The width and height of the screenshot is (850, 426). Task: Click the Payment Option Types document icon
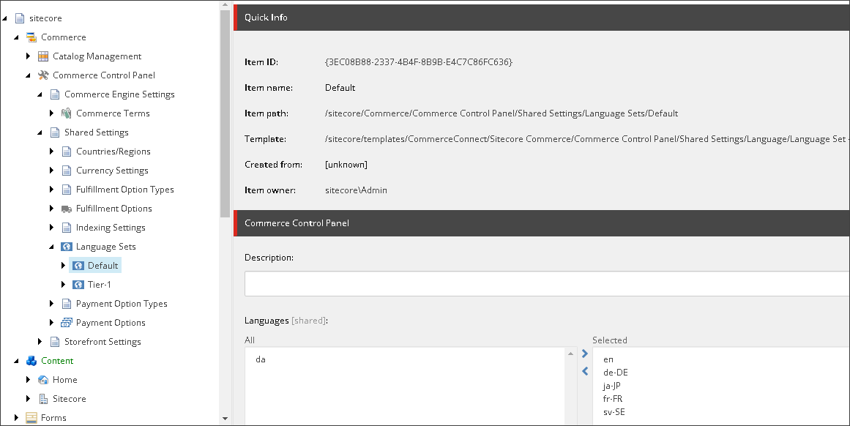pyautogui.click(x=66, y=304)
